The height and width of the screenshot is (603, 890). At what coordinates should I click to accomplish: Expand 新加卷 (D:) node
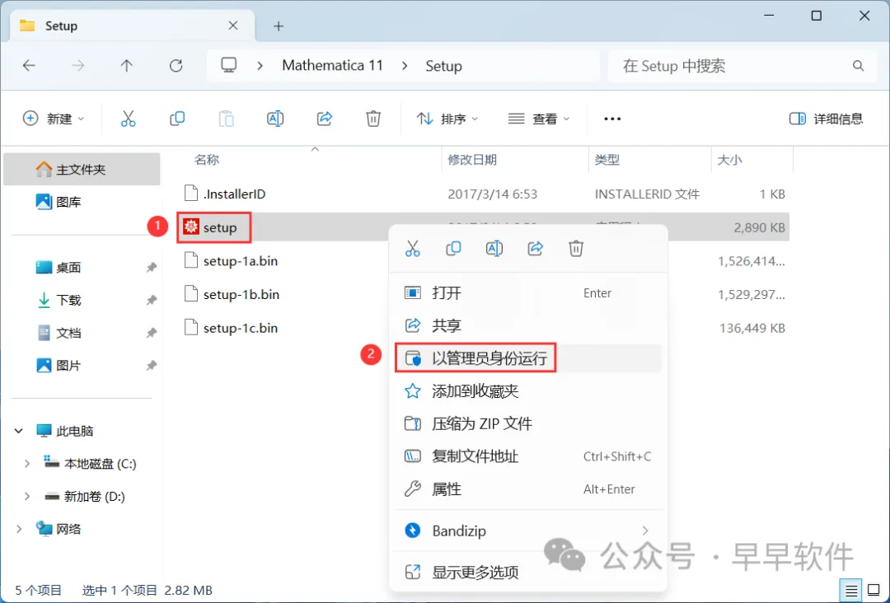point(26,497)
